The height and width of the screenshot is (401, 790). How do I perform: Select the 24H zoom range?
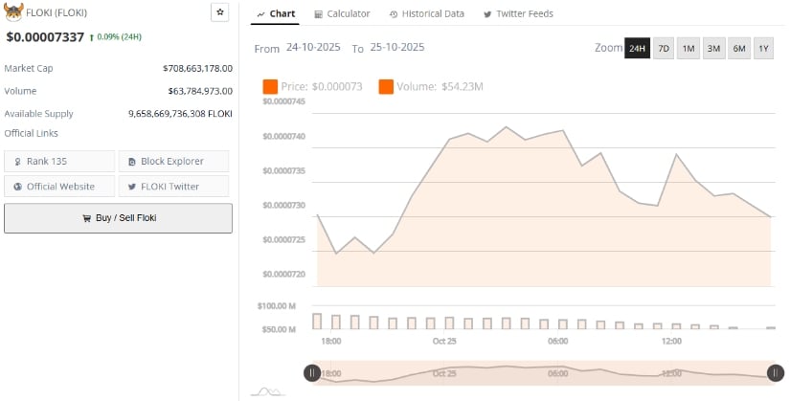637,48
